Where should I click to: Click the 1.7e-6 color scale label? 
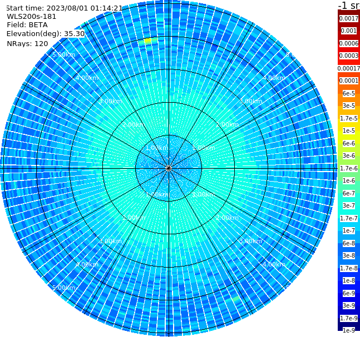(349, 168)
